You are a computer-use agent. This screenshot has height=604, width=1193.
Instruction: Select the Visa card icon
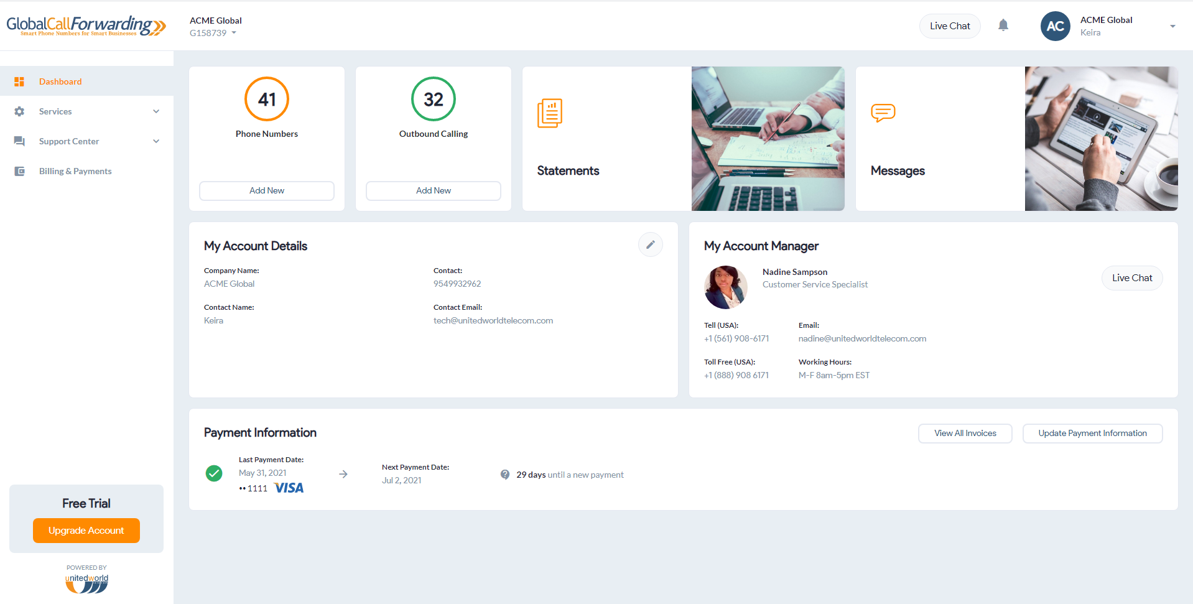tap(288, 488)
